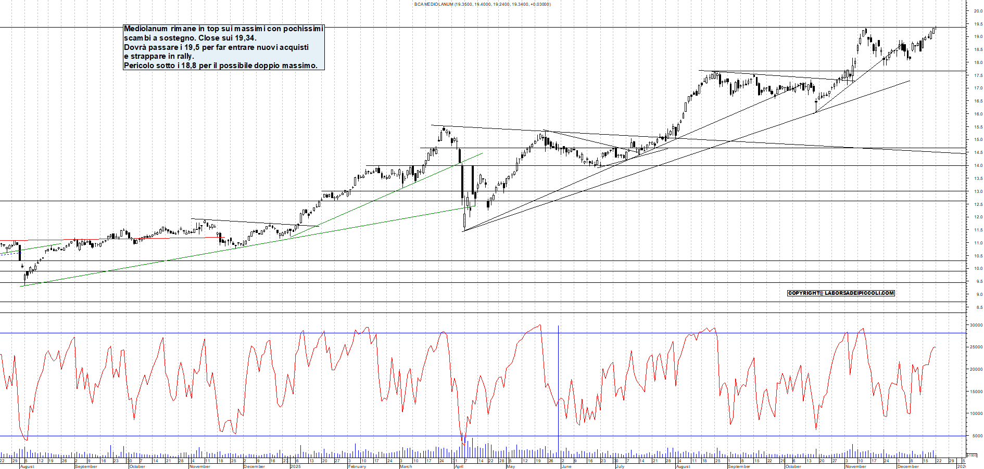
Task: Click the COPYRIGHT@ LABORSADEIPICCOLI.COM label
Action: pos(840,293)
